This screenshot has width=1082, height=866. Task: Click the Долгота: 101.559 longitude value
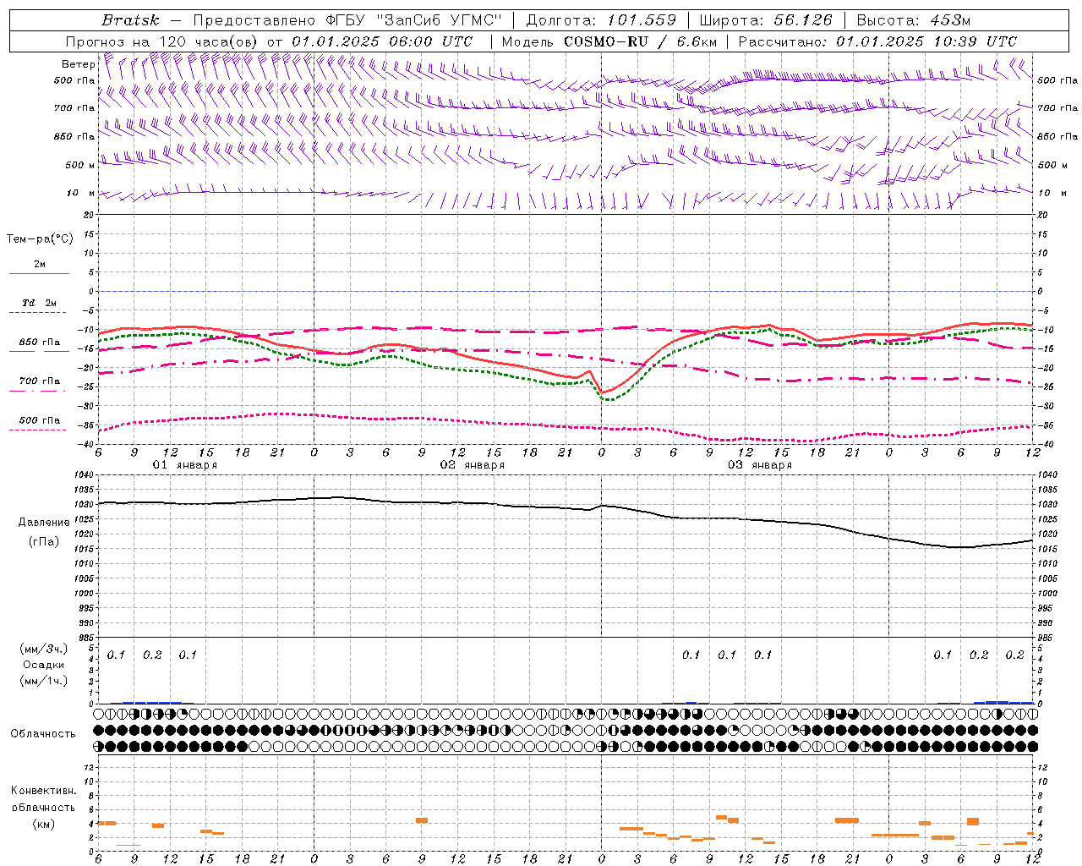point(601,20)
